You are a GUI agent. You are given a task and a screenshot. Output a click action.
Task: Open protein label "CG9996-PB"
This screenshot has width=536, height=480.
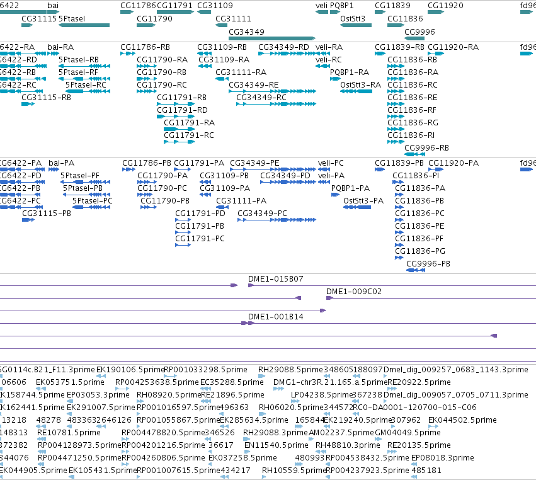click(x=428, y=264)
